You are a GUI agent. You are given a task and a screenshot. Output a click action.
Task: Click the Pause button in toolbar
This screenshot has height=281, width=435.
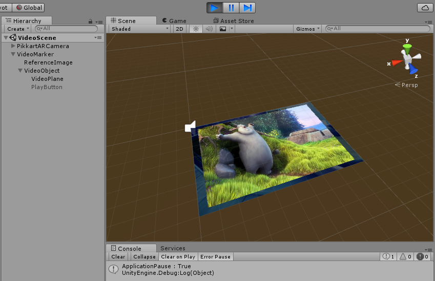[x=231, y=8]
